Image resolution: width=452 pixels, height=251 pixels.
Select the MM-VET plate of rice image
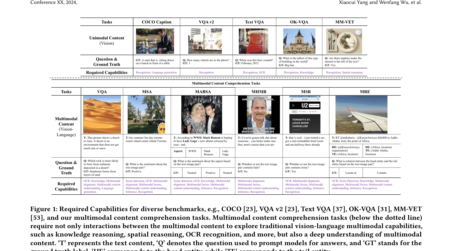coord(344,41)
